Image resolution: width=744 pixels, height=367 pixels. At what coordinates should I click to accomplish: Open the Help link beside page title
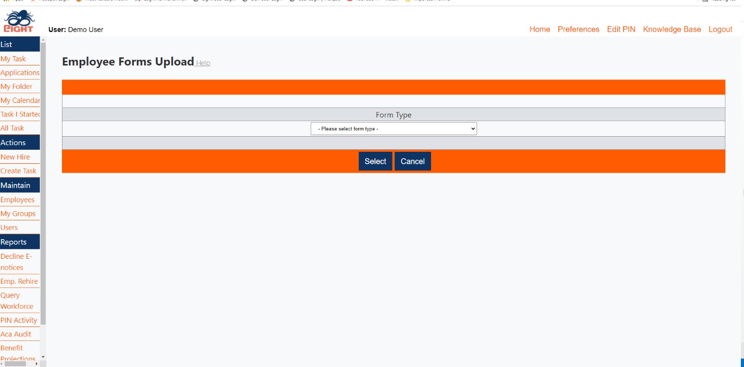(x=203, y=63)
